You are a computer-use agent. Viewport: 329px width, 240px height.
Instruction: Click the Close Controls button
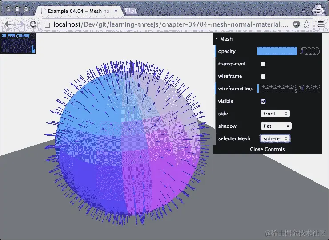(x=267, y=149)
